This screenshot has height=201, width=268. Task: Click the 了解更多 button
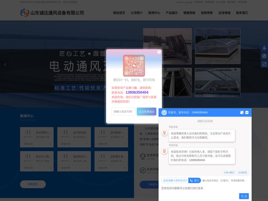[149, 184]
